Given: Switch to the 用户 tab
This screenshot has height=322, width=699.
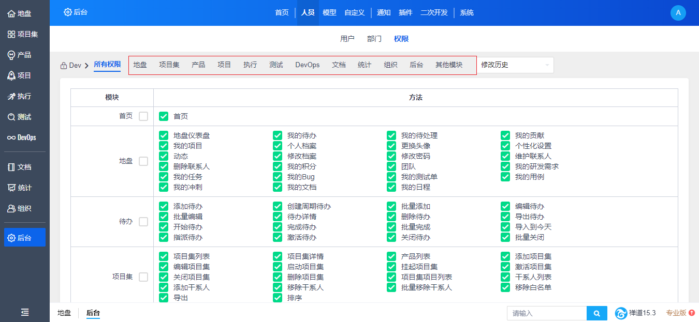Looking at the screenshot, I should [x=347, y=39].
